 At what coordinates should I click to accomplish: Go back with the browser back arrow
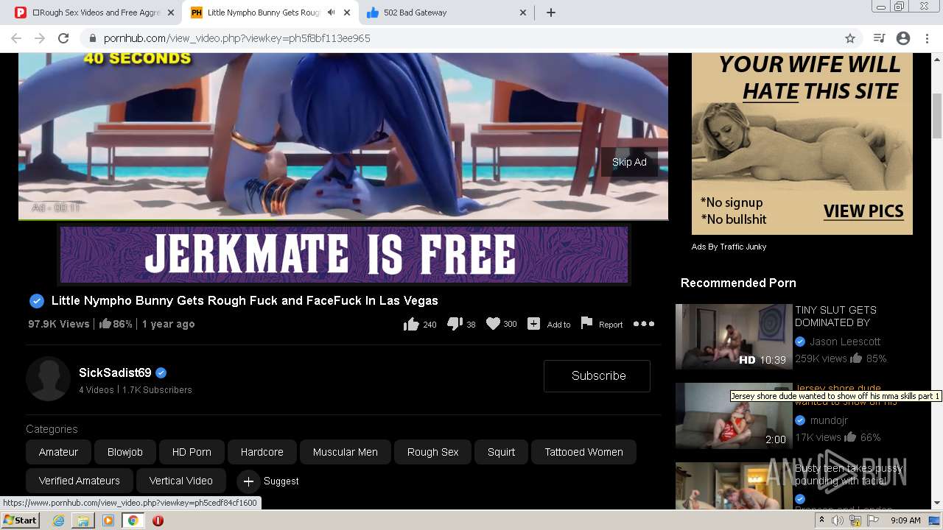(x=16, y=38)
